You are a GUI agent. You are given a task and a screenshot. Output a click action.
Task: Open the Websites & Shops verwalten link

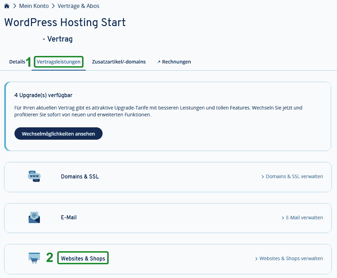coord(289,258)
